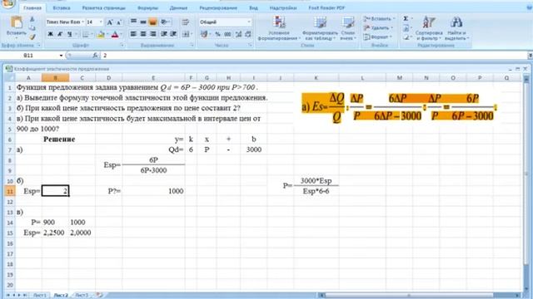
Task: Toggle Italic (К) formatting
Action: click(x=60, y=34)
